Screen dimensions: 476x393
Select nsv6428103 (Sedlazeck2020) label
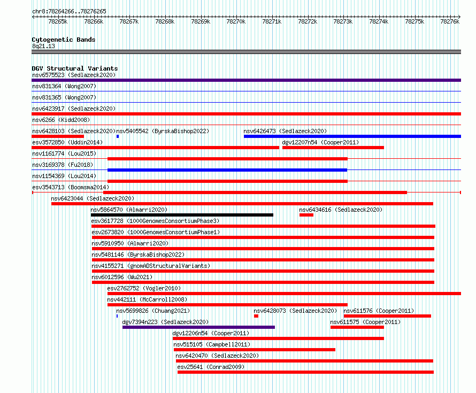pos(74,131)
